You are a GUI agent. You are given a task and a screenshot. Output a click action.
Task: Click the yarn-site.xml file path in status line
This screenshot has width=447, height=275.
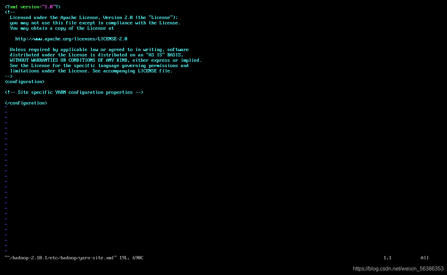pyautogui.click(x=61, y=258)
